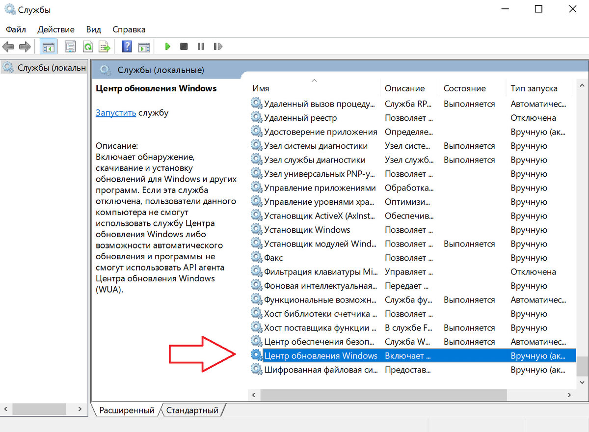Open the Действие menu
The height and width of the screenshot is (432, 589).
pos(56,29)
